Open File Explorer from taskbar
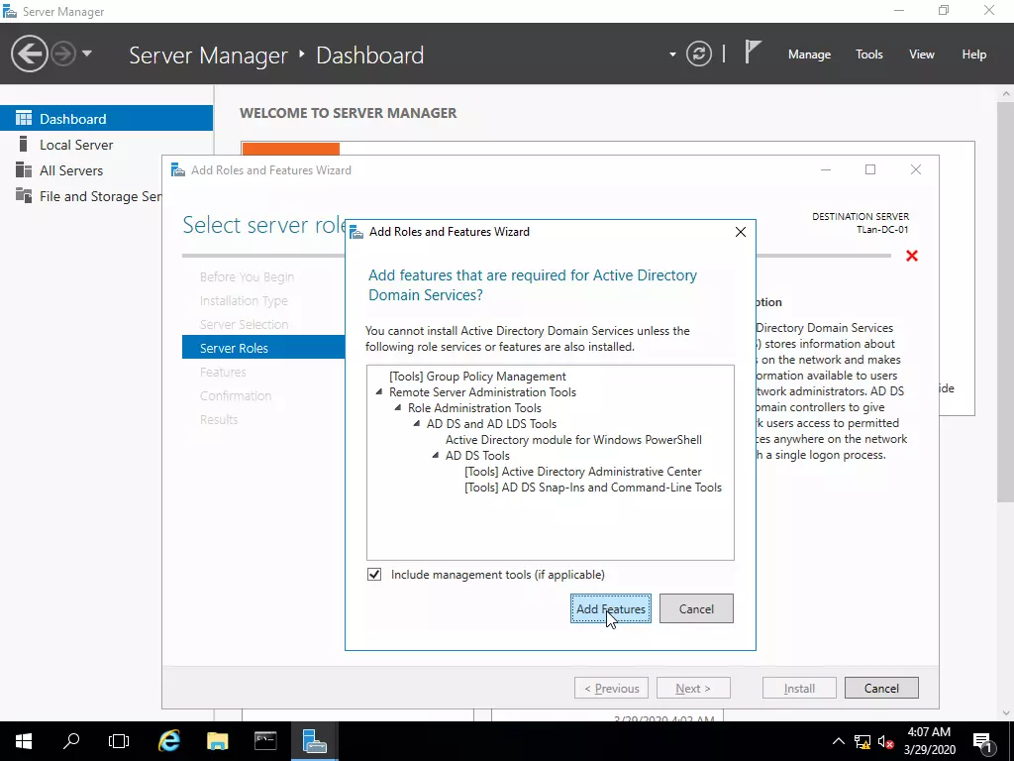The width and height of the screenshot is (1014, 761). 217,741
